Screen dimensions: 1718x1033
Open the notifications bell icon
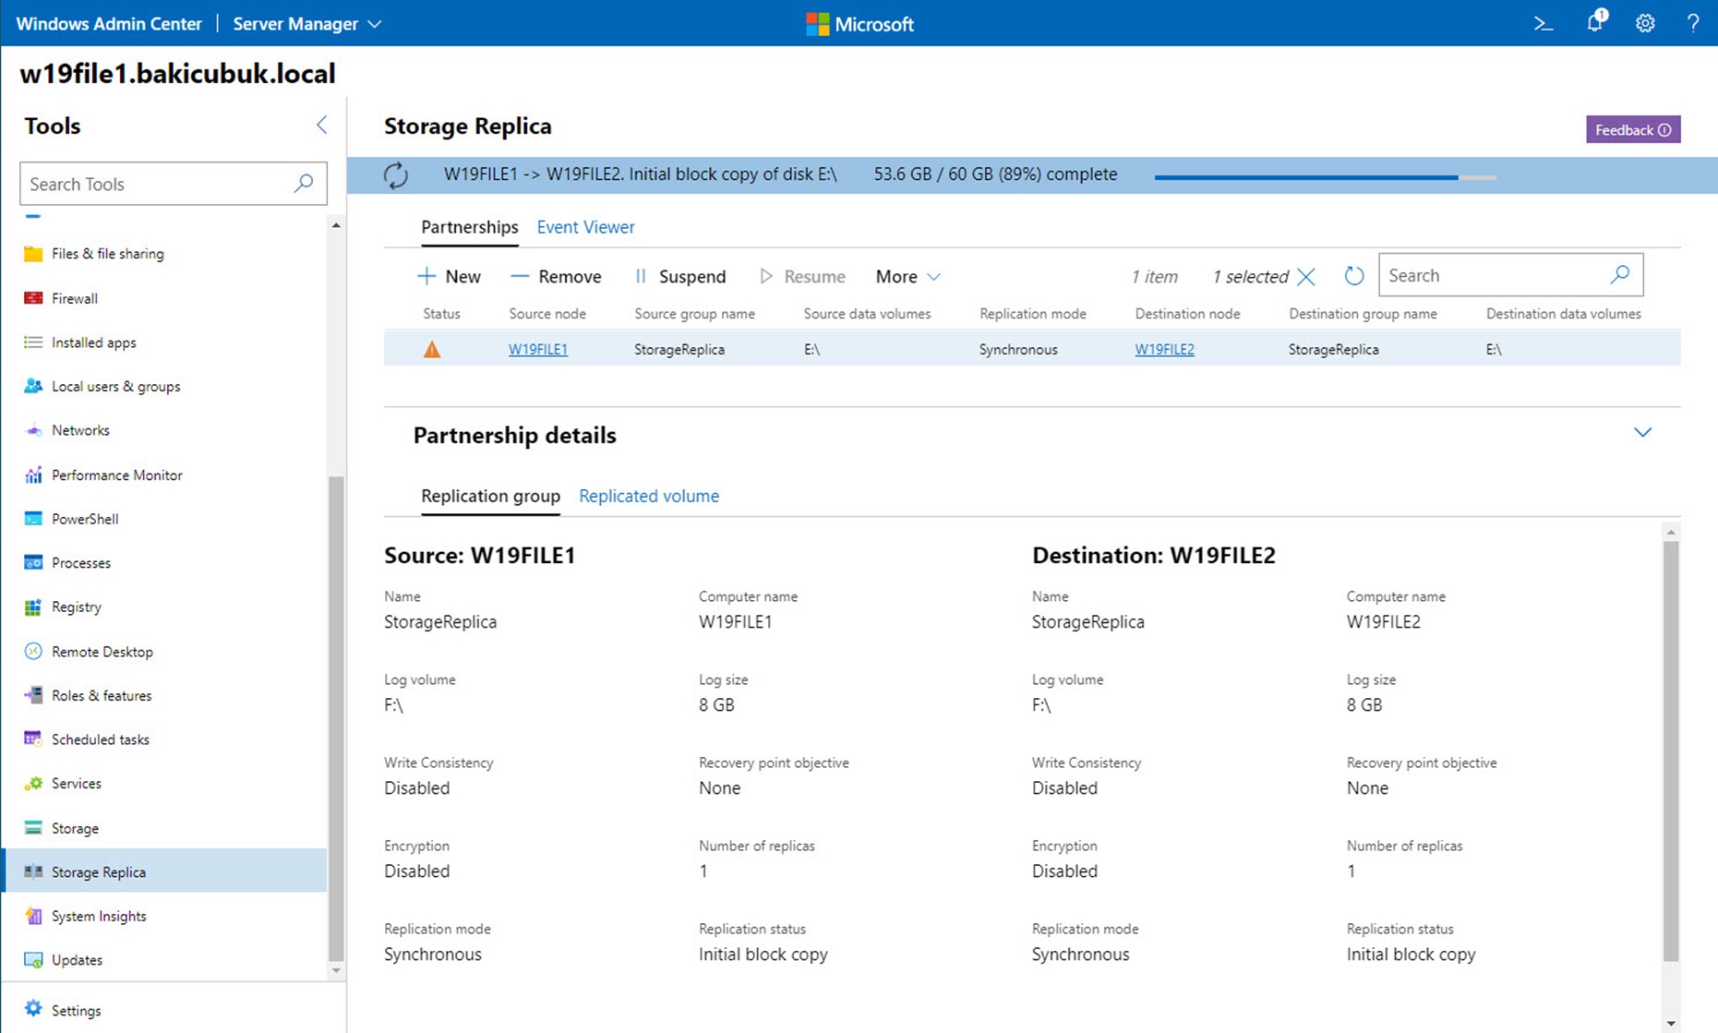[1596, 22]
